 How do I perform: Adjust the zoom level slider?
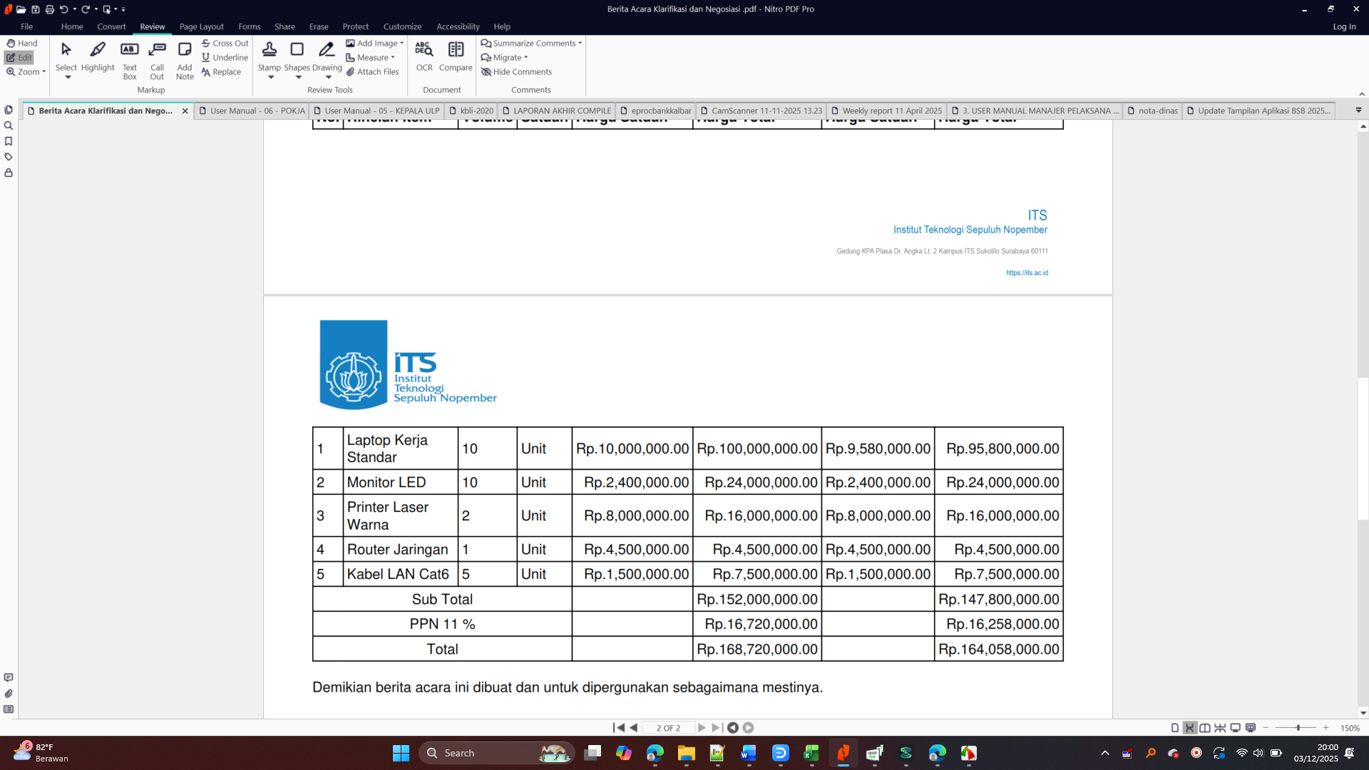(x=1298, y=728)
